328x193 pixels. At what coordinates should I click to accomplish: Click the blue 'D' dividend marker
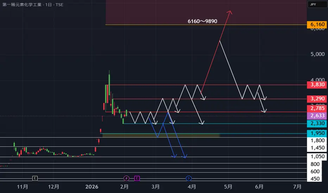(x=189, y=178)
